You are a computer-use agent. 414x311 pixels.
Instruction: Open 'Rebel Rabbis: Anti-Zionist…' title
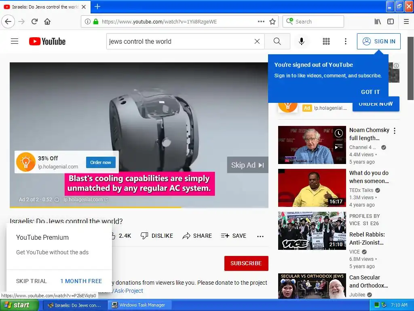coord(367,238)
